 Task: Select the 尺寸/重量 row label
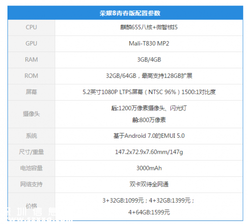[31, 152]
